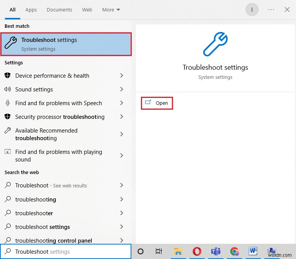
Task: Click search icon beside troubleshooting control panel
Action: 8,240
